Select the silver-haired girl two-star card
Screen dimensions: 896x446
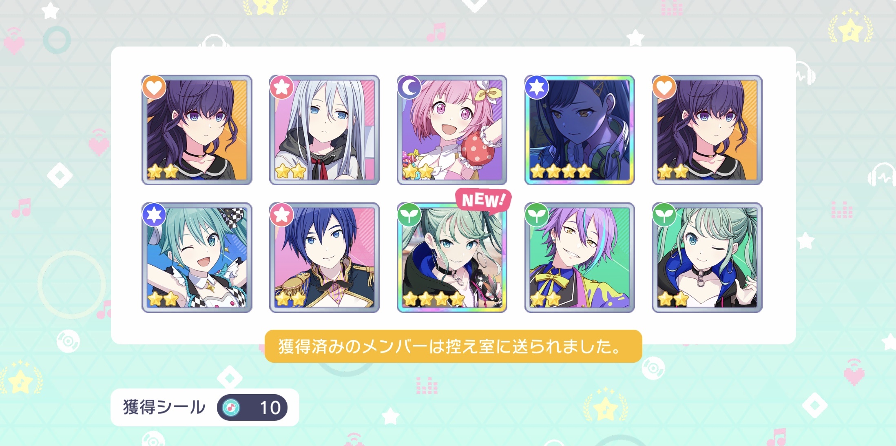[x=324, y=130]
